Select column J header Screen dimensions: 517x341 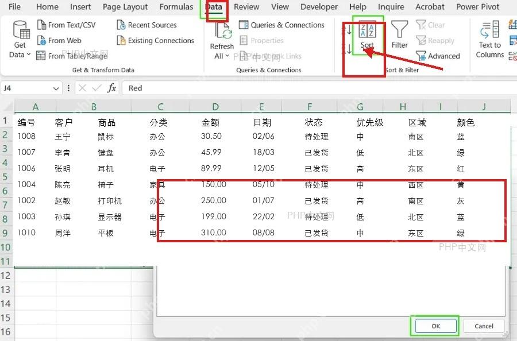(x=484, y=107)
